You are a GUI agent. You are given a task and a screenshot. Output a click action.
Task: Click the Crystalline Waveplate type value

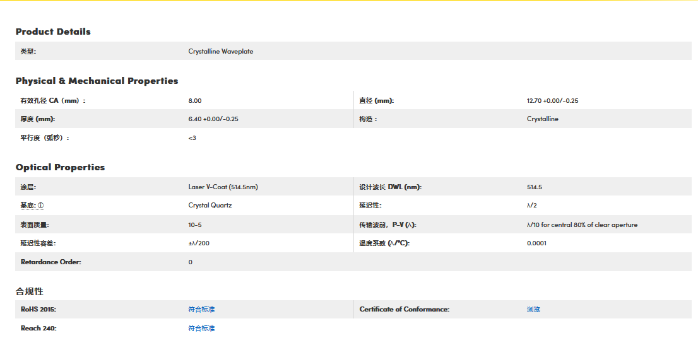tap(220, 51)
